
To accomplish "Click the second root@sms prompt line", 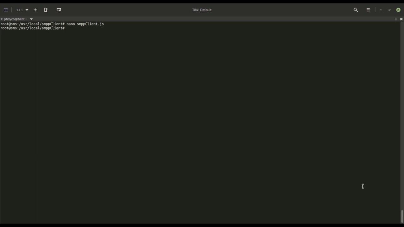I will 33,28.
